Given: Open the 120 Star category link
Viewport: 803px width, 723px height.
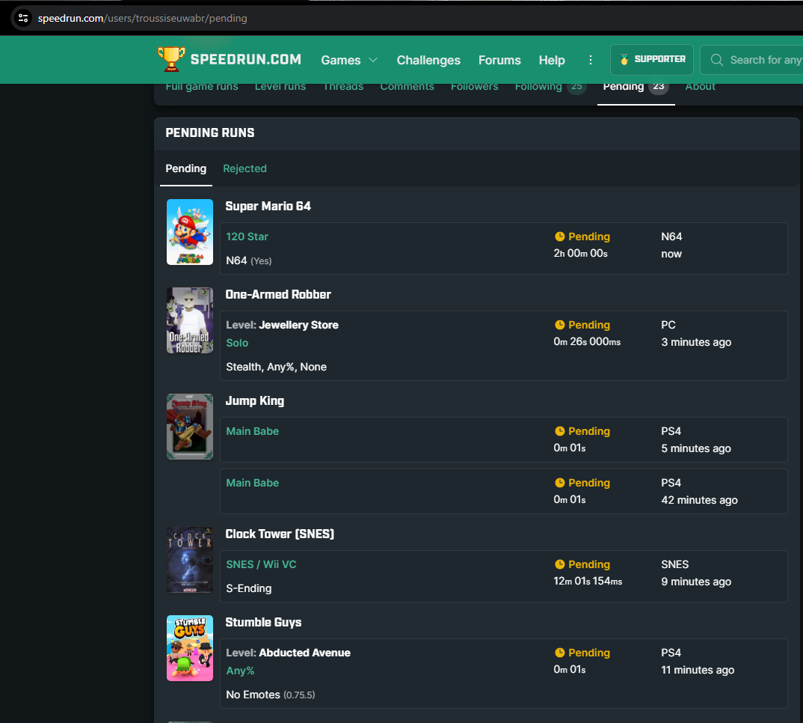Looking at the screenshot, I should pos(247,237).
